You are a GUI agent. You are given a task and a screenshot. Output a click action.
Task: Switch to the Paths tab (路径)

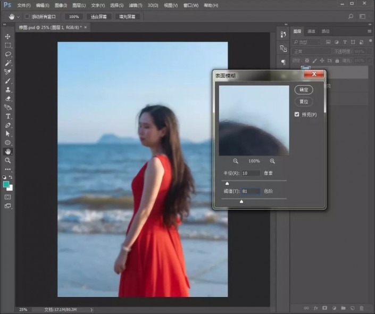click(325, 31)
